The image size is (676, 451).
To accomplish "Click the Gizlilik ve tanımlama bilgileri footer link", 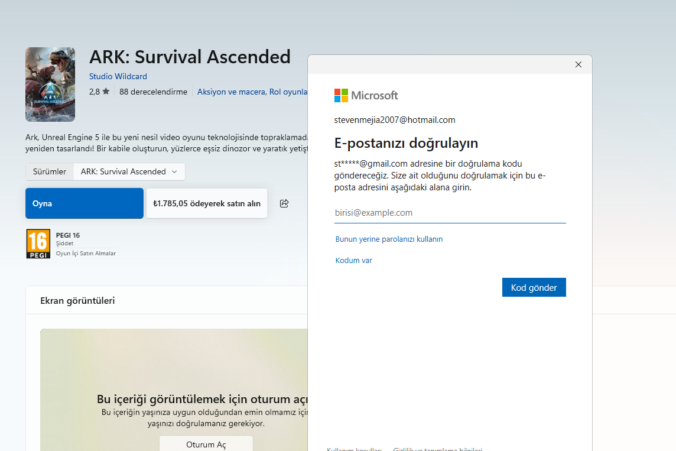I will coord(438,449).
